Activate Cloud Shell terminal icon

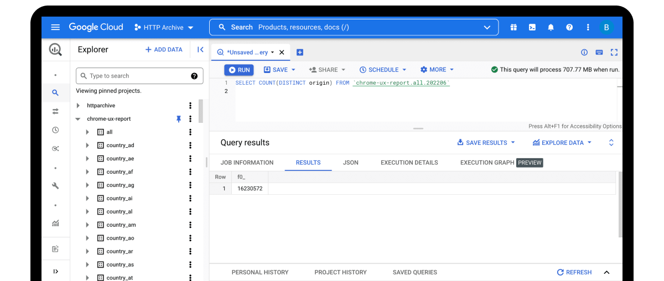click(x=532, y=27)
